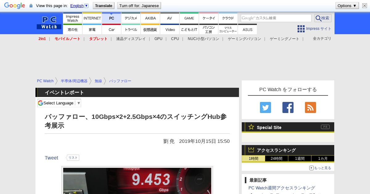Open the Select Language dropdown

[x=59, y=103]
